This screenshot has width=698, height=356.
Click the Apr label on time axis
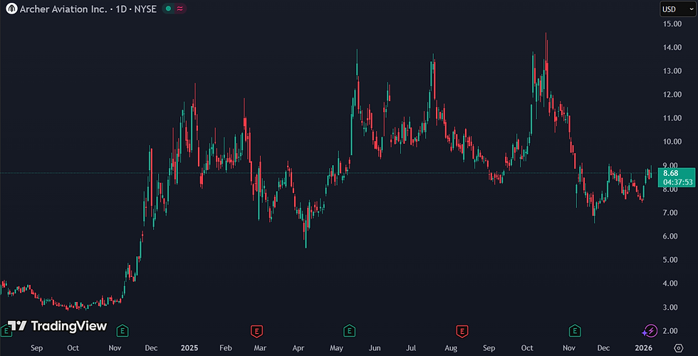point(298,347)
